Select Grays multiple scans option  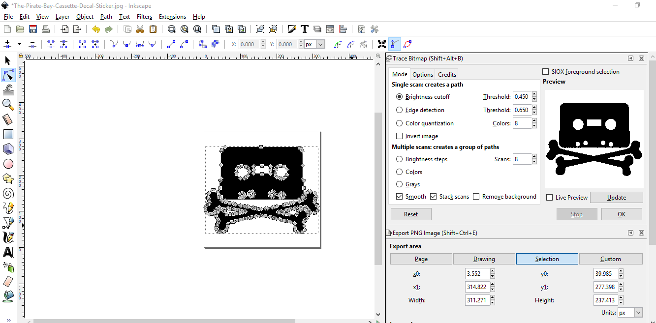399,184
